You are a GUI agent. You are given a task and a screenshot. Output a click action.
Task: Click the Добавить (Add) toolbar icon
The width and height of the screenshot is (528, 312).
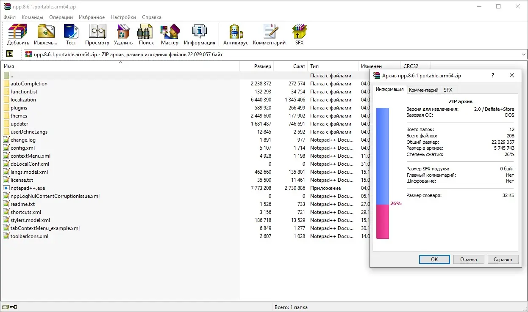point(18,32)
